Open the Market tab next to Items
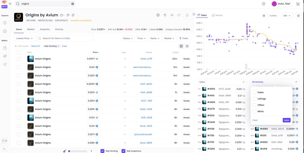This screenshot has height=153, width=304. (x=31, y=29)
